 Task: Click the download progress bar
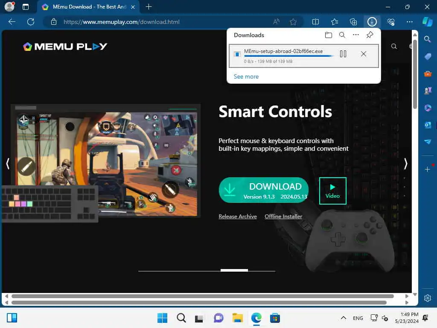click(x=288, y=56)
